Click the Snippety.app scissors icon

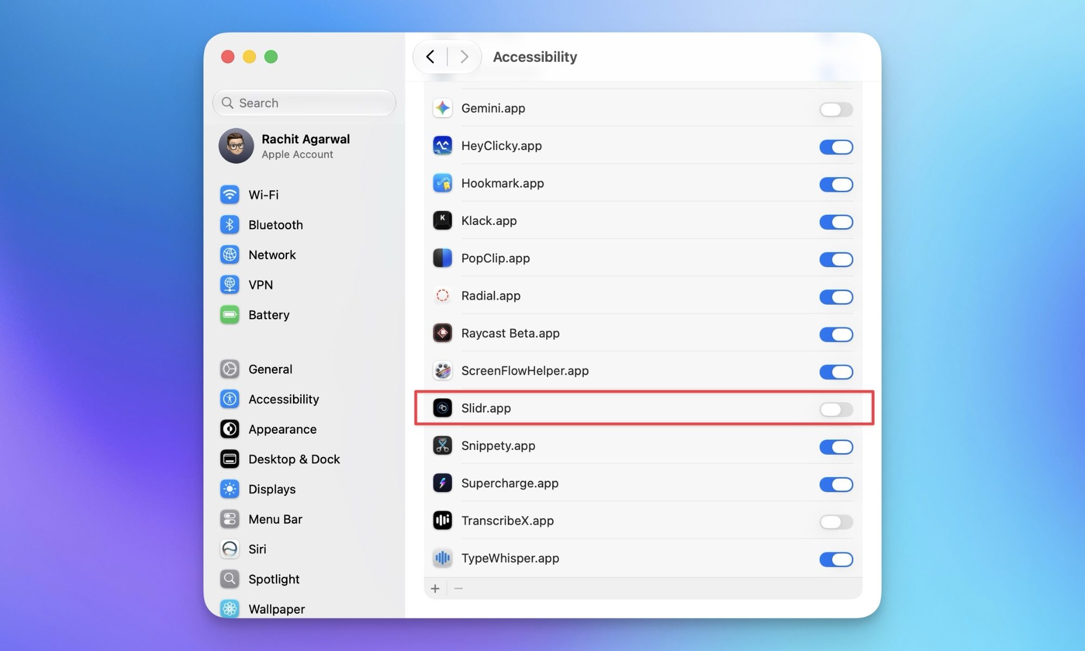[442, 446]
